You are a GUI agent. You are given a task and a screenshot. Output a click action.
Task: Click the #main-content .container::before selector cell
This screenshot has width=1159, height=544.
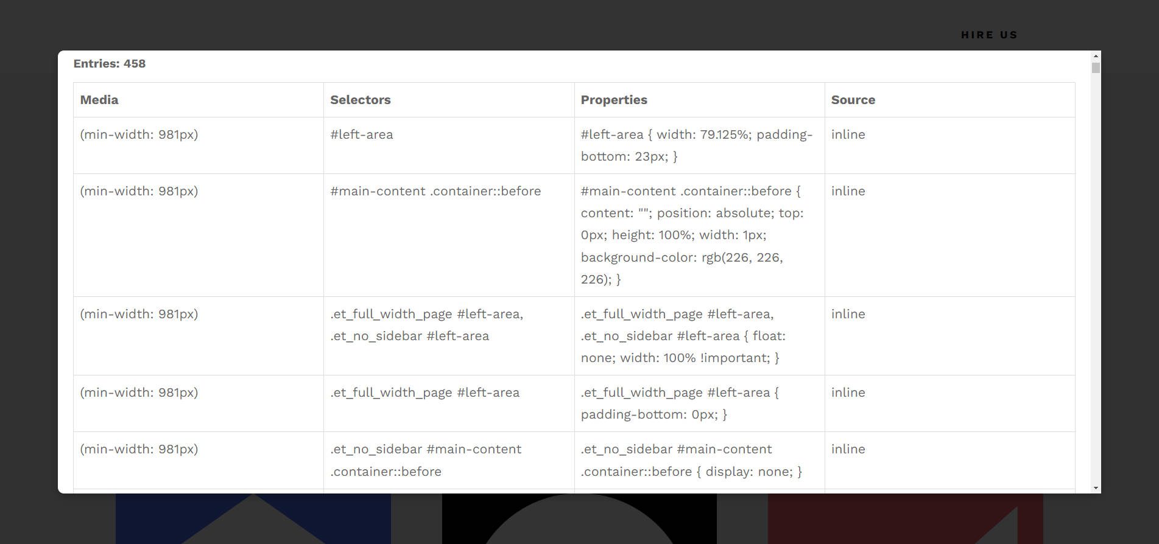coord(435,190)
